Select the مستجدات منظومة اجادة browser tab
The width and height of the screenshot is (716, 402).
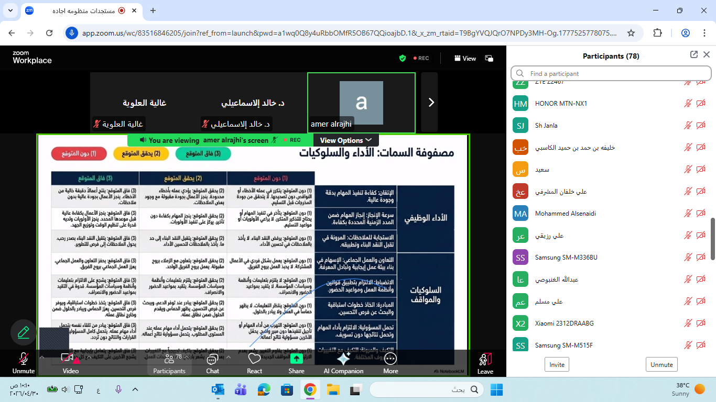pyautogui.click(x=82, y=10)
